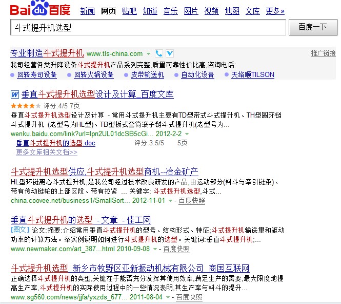341x304 pixels.
Task: Open the 天络顺TILSON link
Action: point(253,74)
